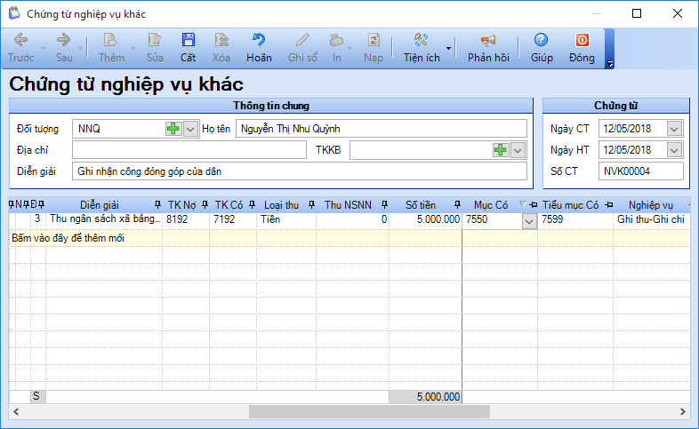The image size is (699, 429).
Task: Click the Diễn giải input field
Action: pyautogui.click(x=299, y=171)
